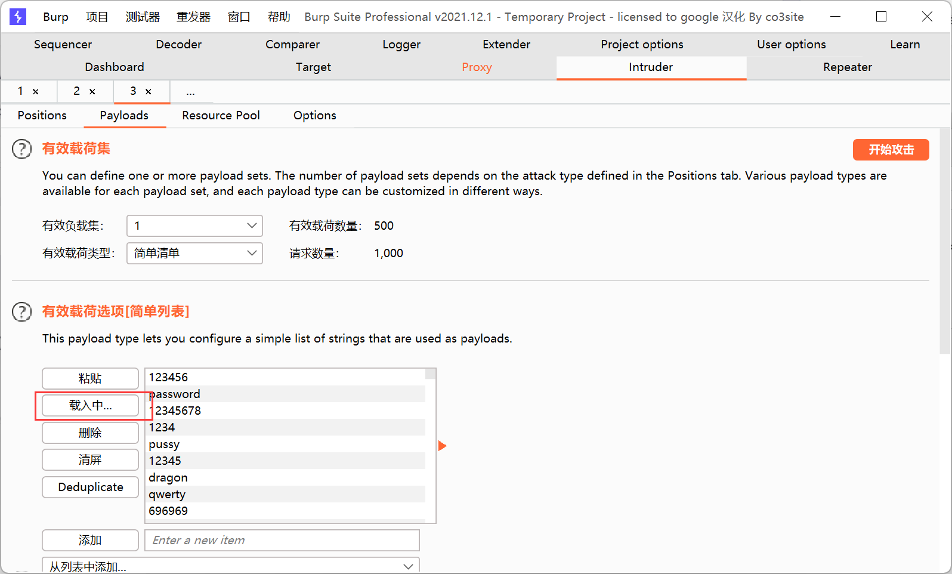952x574 pixels.
Task: Select Intruder attack tab 1
Action: point(20,91)
